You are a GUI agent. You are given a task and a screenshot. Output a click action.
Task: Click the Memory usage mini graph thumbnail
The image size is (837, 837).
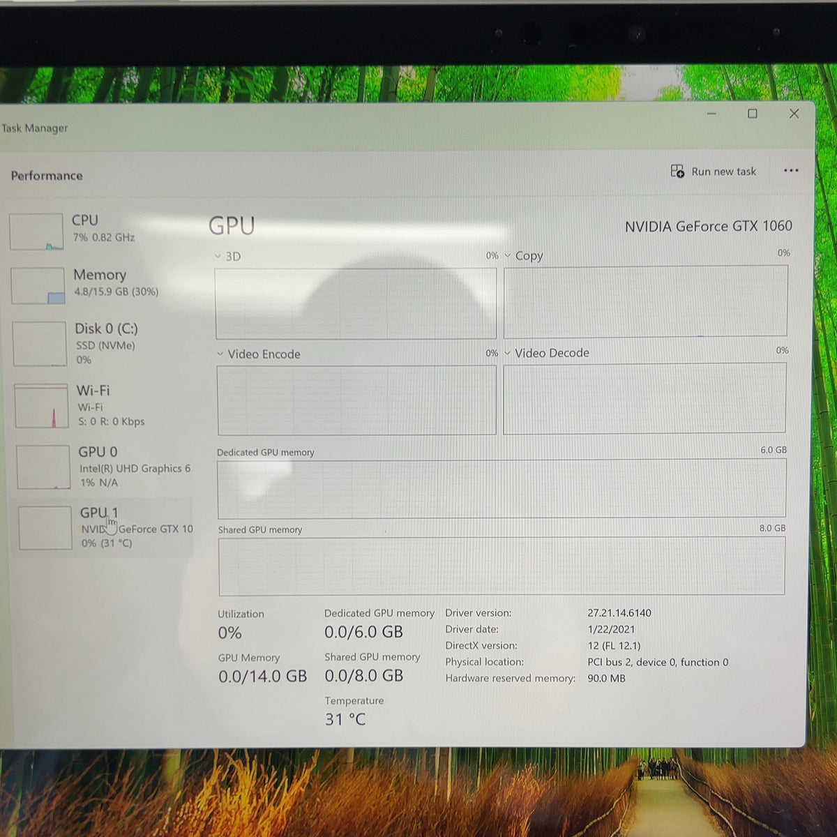tap(38, 286)
